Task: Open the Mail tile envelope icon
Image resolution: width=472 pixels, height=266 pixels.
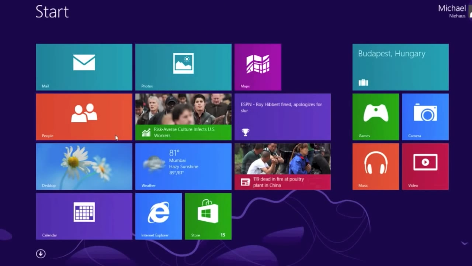Action: 84,62
